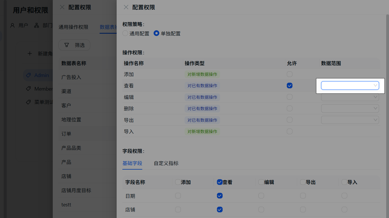Select the 广告投入 data table row

coord(87,77)
